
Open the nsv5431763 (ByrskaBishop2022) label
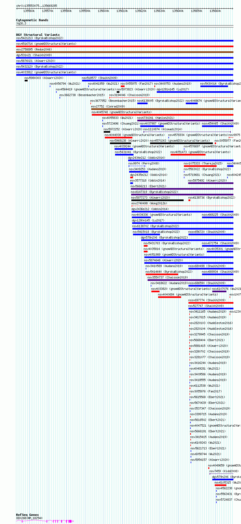[x=167, y=243]
